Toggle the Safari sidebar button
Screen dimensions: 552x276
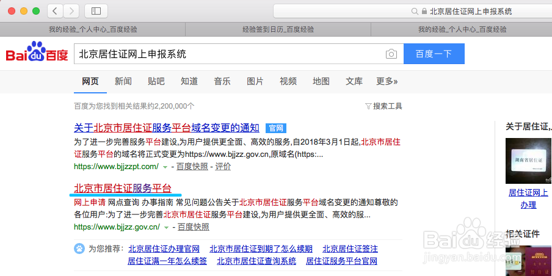96,11
